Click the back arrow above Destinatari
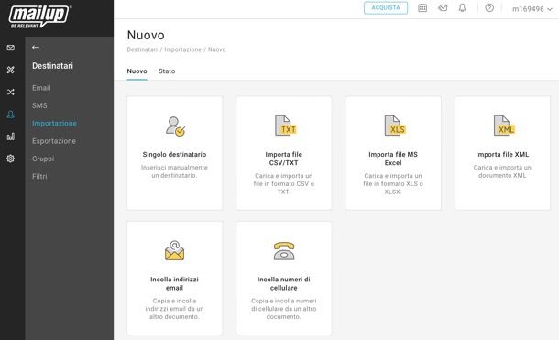 click(x=36, y=47)
